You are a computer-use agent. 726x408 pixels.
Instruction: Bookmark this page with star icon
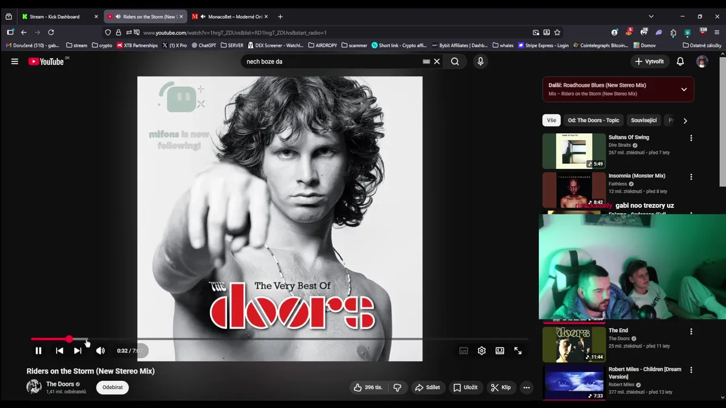tap(558, 32)
